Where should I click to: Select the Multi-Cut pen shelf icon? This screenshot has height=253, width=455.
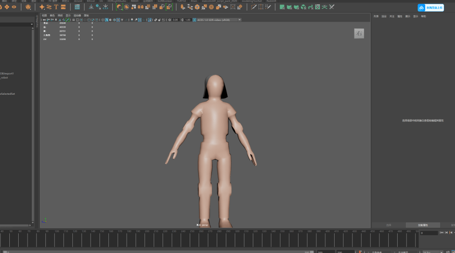[254, 7]
